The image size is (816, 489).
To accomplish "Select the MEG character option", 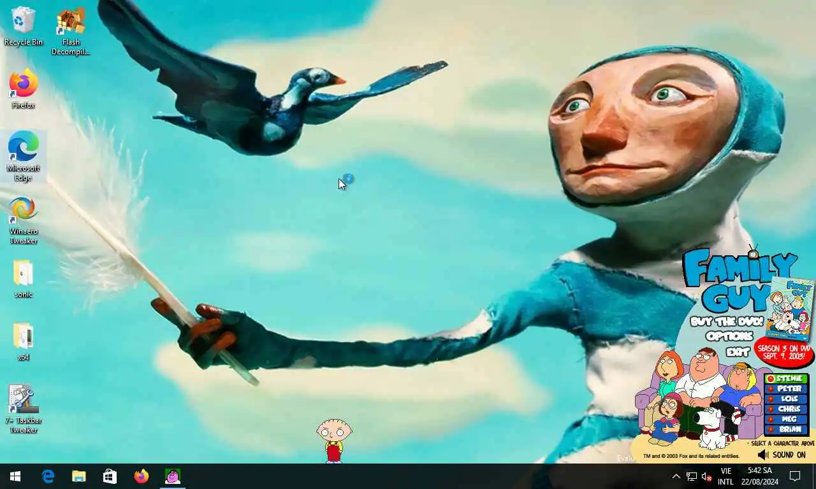I will [x=785, y=420].
